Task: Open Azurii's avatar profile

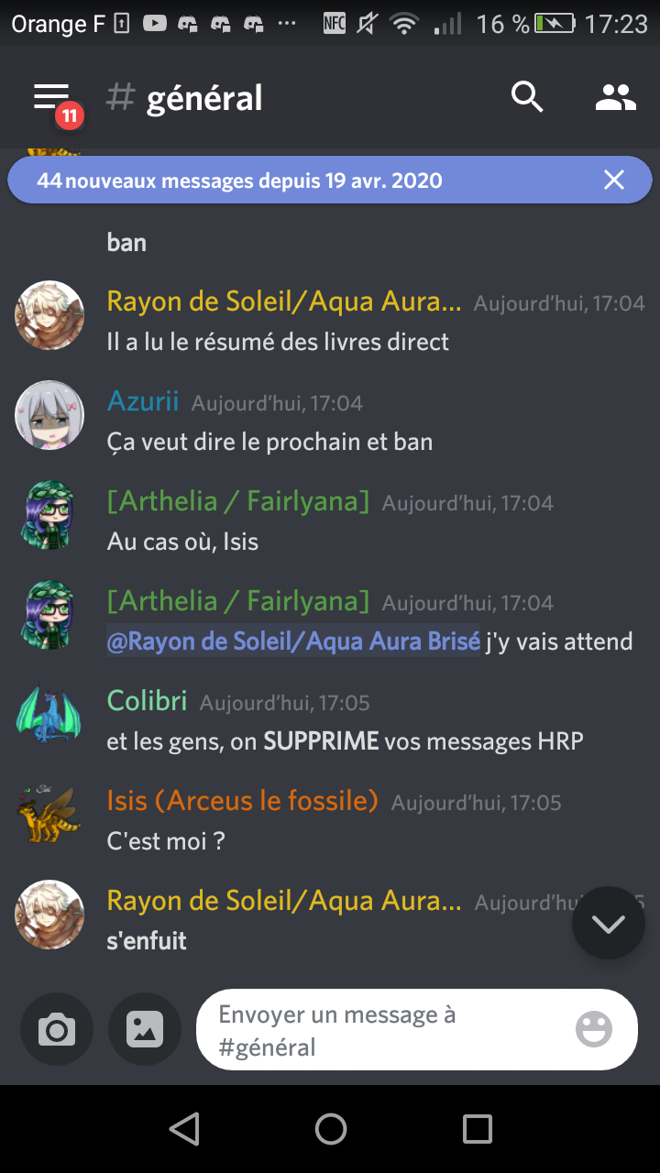Action: pos(49,416)
